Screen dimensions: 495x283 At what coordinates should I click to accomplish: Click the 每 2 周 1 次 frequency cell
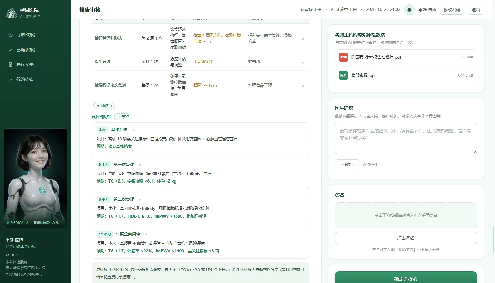point(152,38)
